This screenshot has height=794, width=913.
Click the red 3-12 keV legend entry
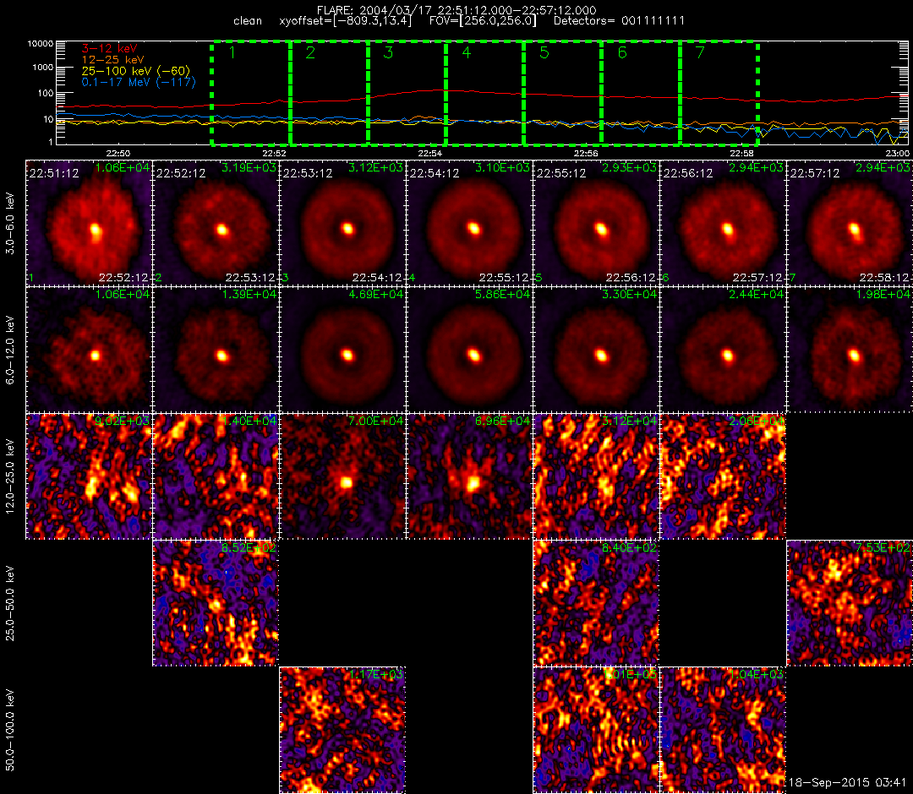109,48
